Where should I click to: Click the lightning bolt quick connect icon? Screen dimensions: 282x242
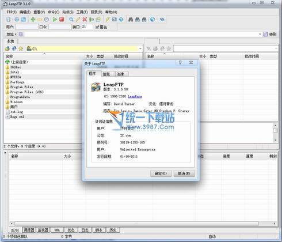(x=108, y=20)
